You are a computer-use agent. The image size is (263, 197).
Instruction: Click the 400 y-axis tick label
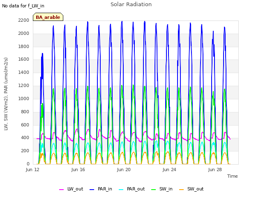pyautogui.click(x=25, y=138)
